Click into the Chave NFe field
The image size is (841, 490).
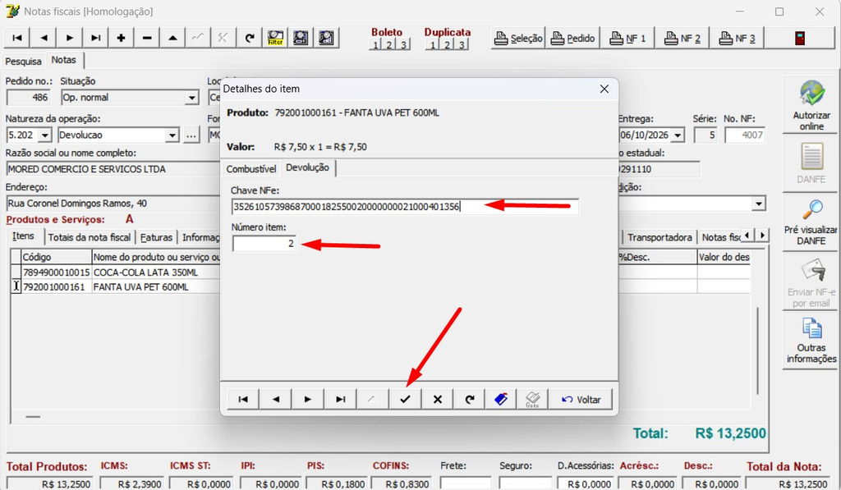[x=405, y=206]
